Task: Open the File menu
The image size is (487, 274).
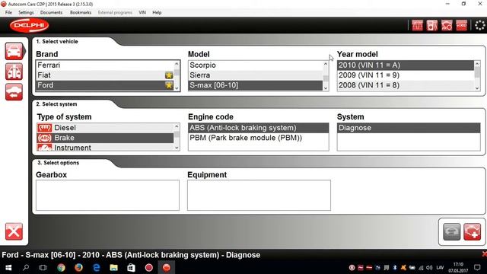Action: pyautogui.click(x=8, y=12)
